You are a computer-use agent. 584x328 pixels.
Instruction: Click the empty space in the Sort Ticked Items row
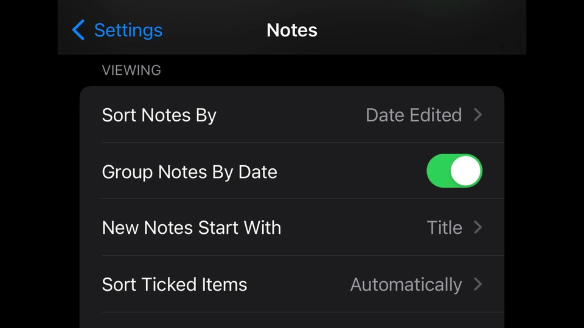pos(299,284)
